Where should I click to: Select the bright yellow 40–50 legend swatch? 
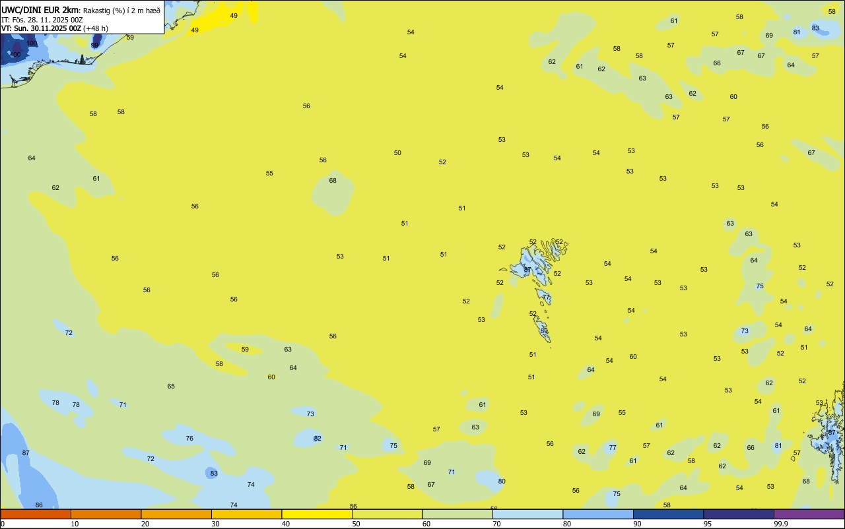click(317, 514)
